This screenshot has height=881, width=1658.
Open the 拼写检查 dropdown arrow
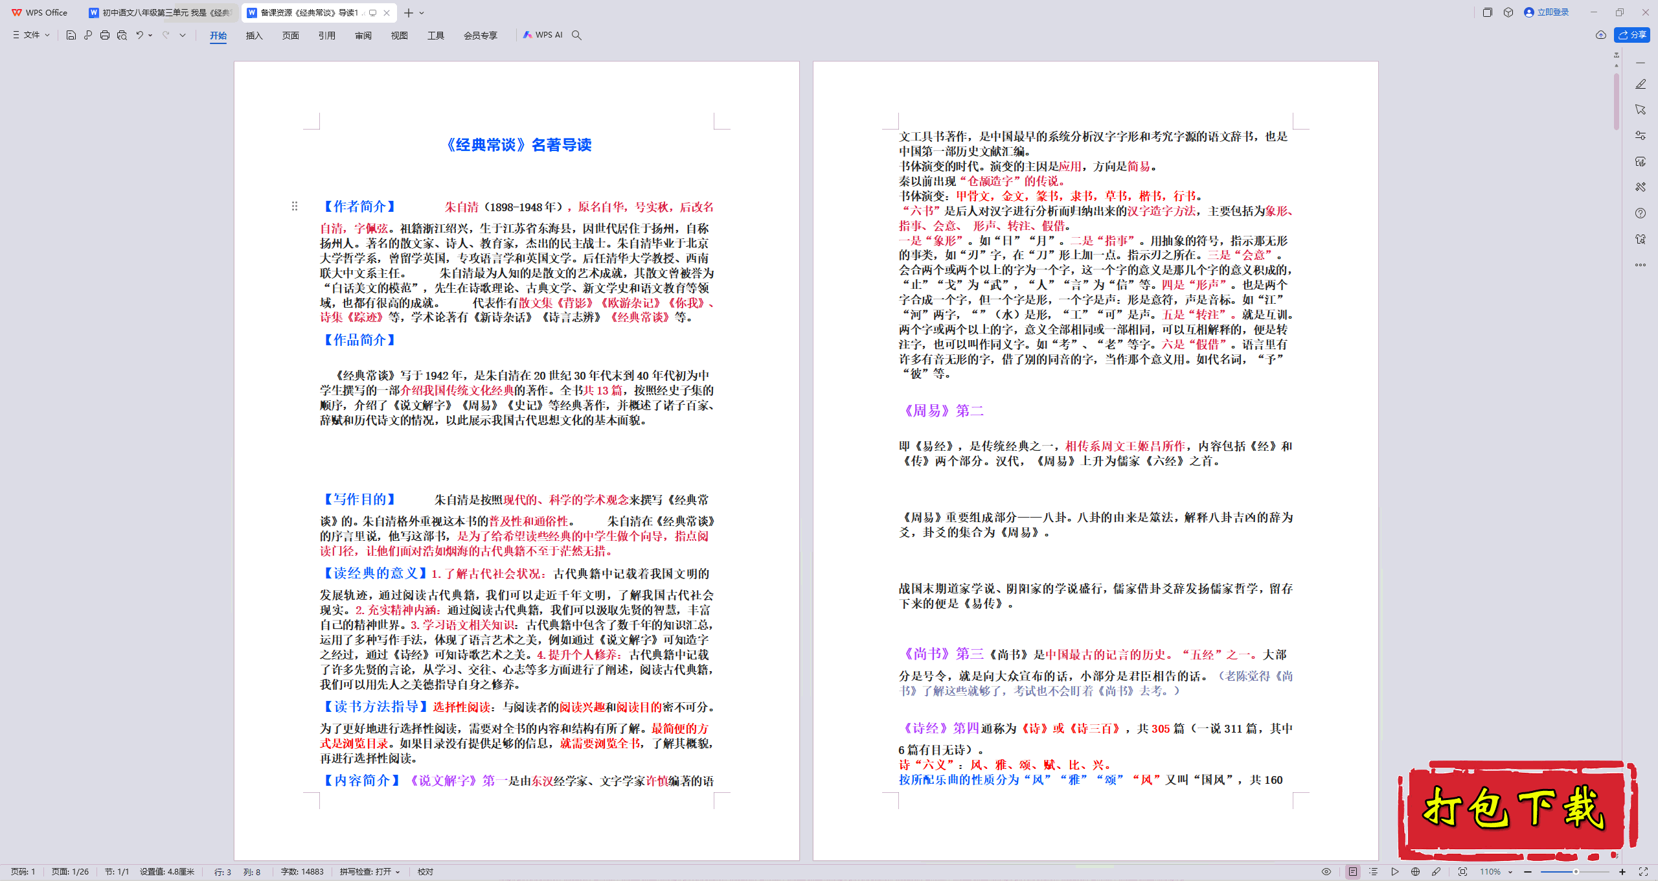[x=398, y=872]
